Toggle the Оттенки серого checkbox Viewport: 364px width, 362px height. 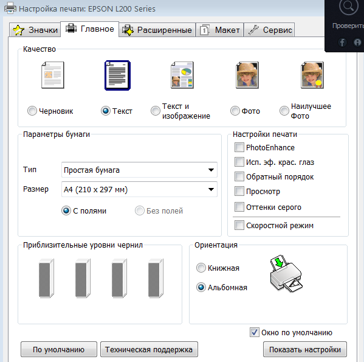tap(239, 207)
